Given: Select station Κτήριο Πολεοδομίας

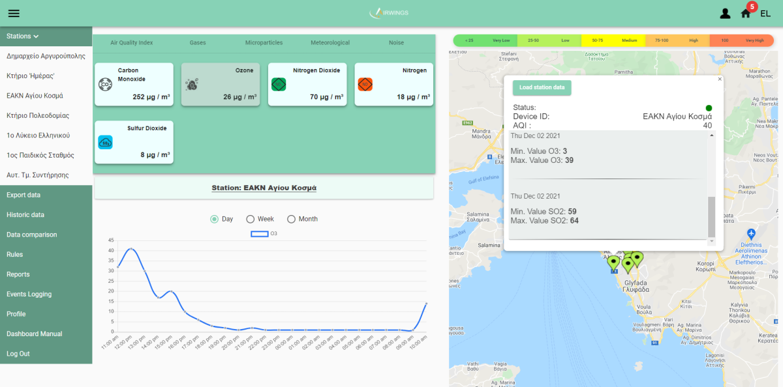Looking at the screenshot, I should (x=46, y=115).
